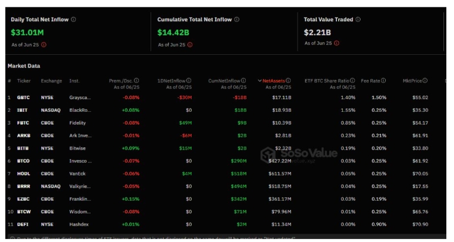Open the GBTC ticker row

pos(24,97)
